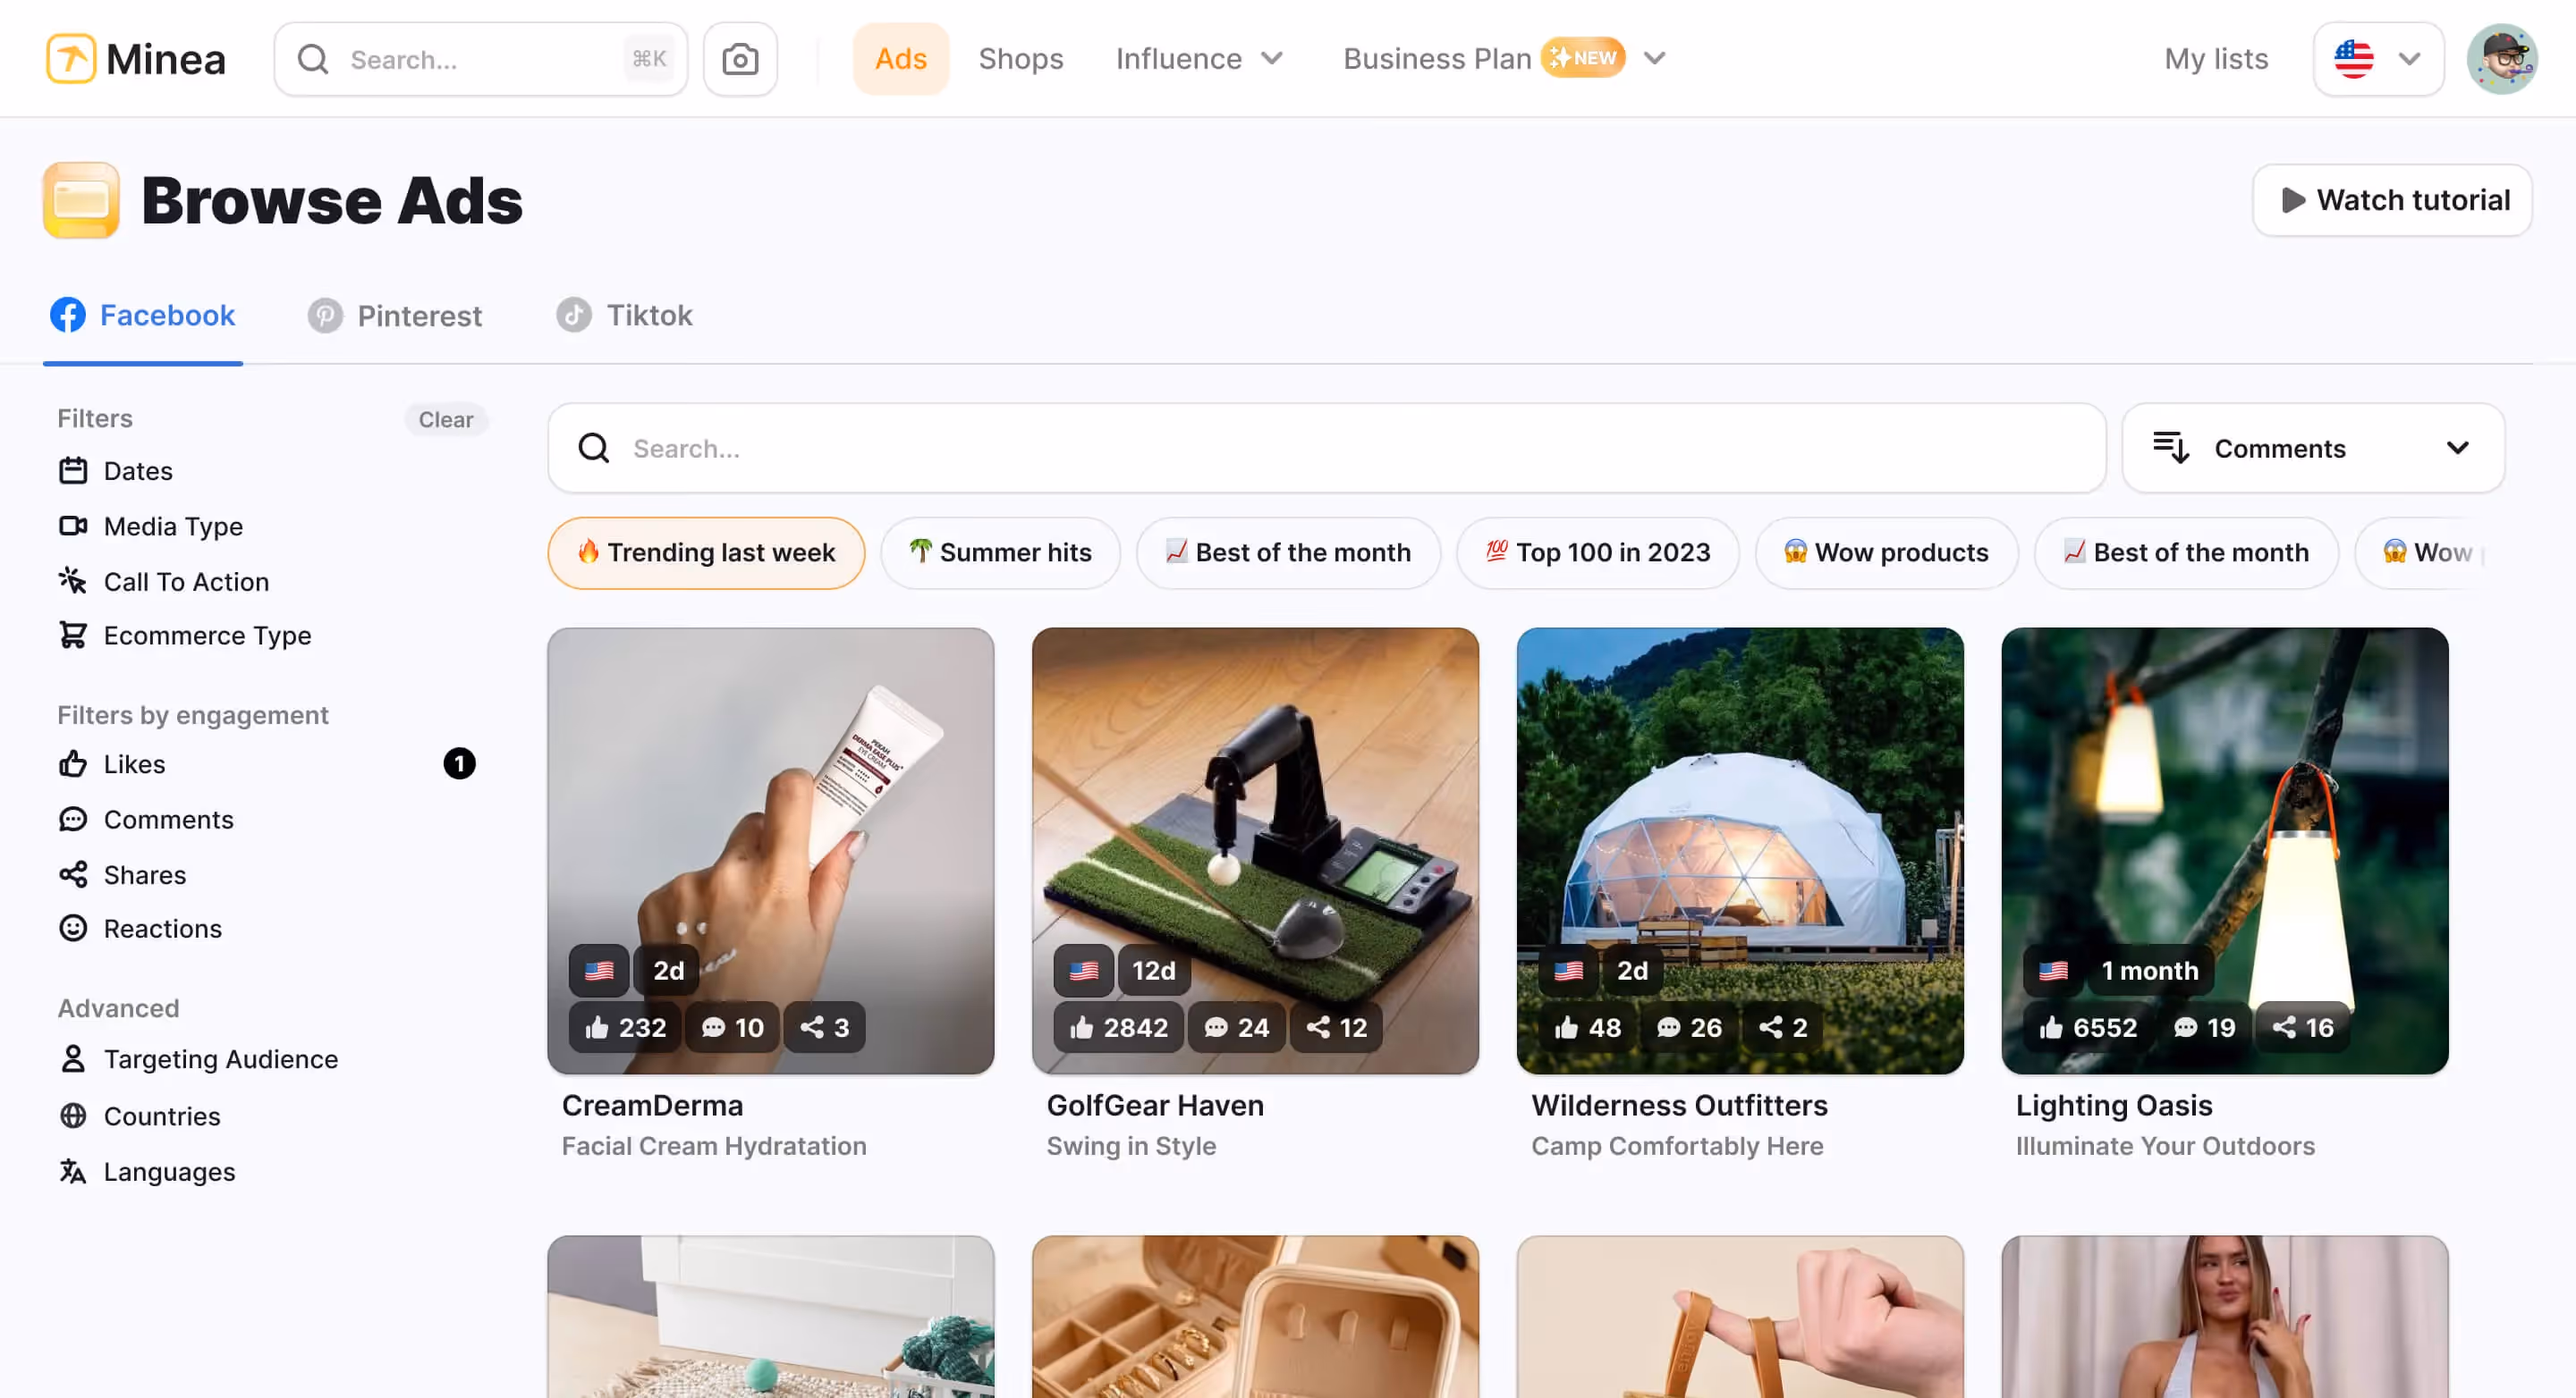Switch to the Pinterest tab
Image resolution: width=2576 pixels, height=1398 pixels.
pyautogui.click(x=395, y=316)
